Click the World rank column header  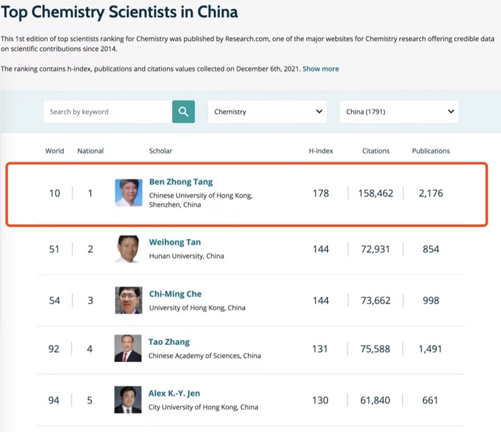click(x=54, y=151)
